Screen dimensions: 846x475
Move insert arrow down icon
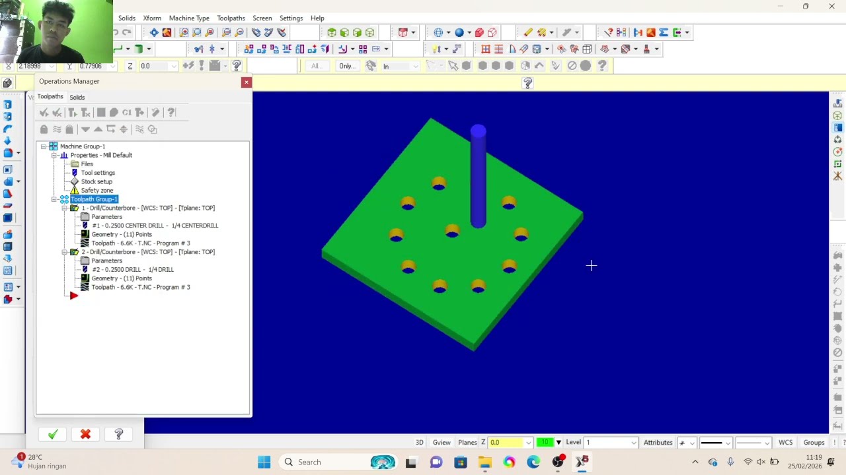click(x=85, y=129)
